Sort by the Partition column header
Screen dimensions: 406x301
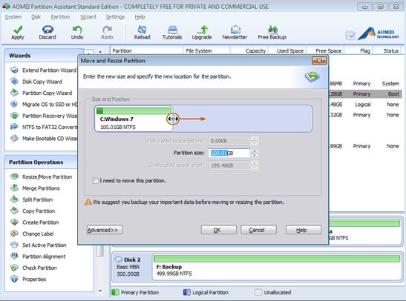[146, 50]
